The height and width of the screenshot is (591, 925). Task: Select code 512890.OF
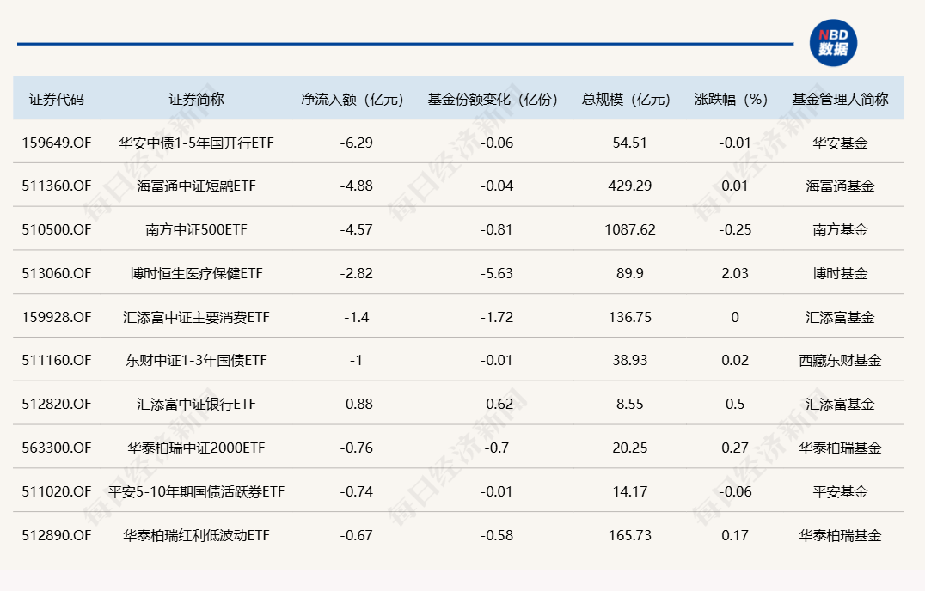pos(57,535)
